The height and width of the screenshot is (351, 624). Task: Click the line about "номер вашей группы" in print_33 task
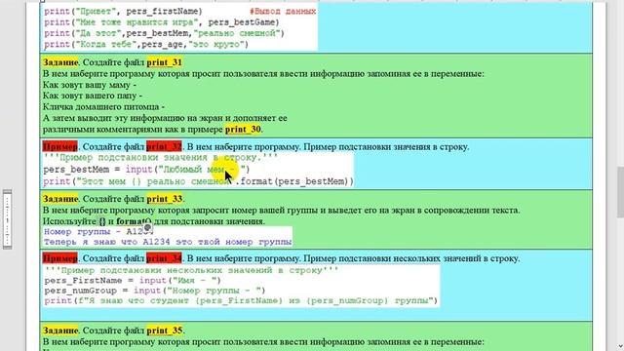tap(281, 210)
